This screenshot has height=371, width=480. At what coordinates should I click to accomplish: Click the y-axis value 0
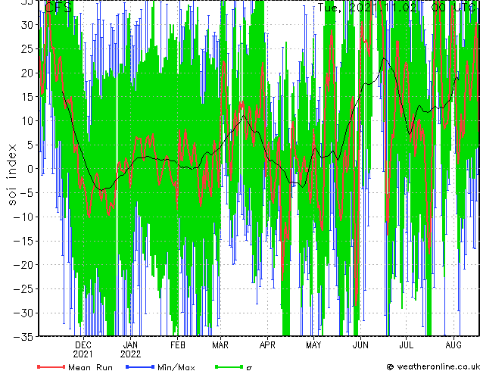30,169
